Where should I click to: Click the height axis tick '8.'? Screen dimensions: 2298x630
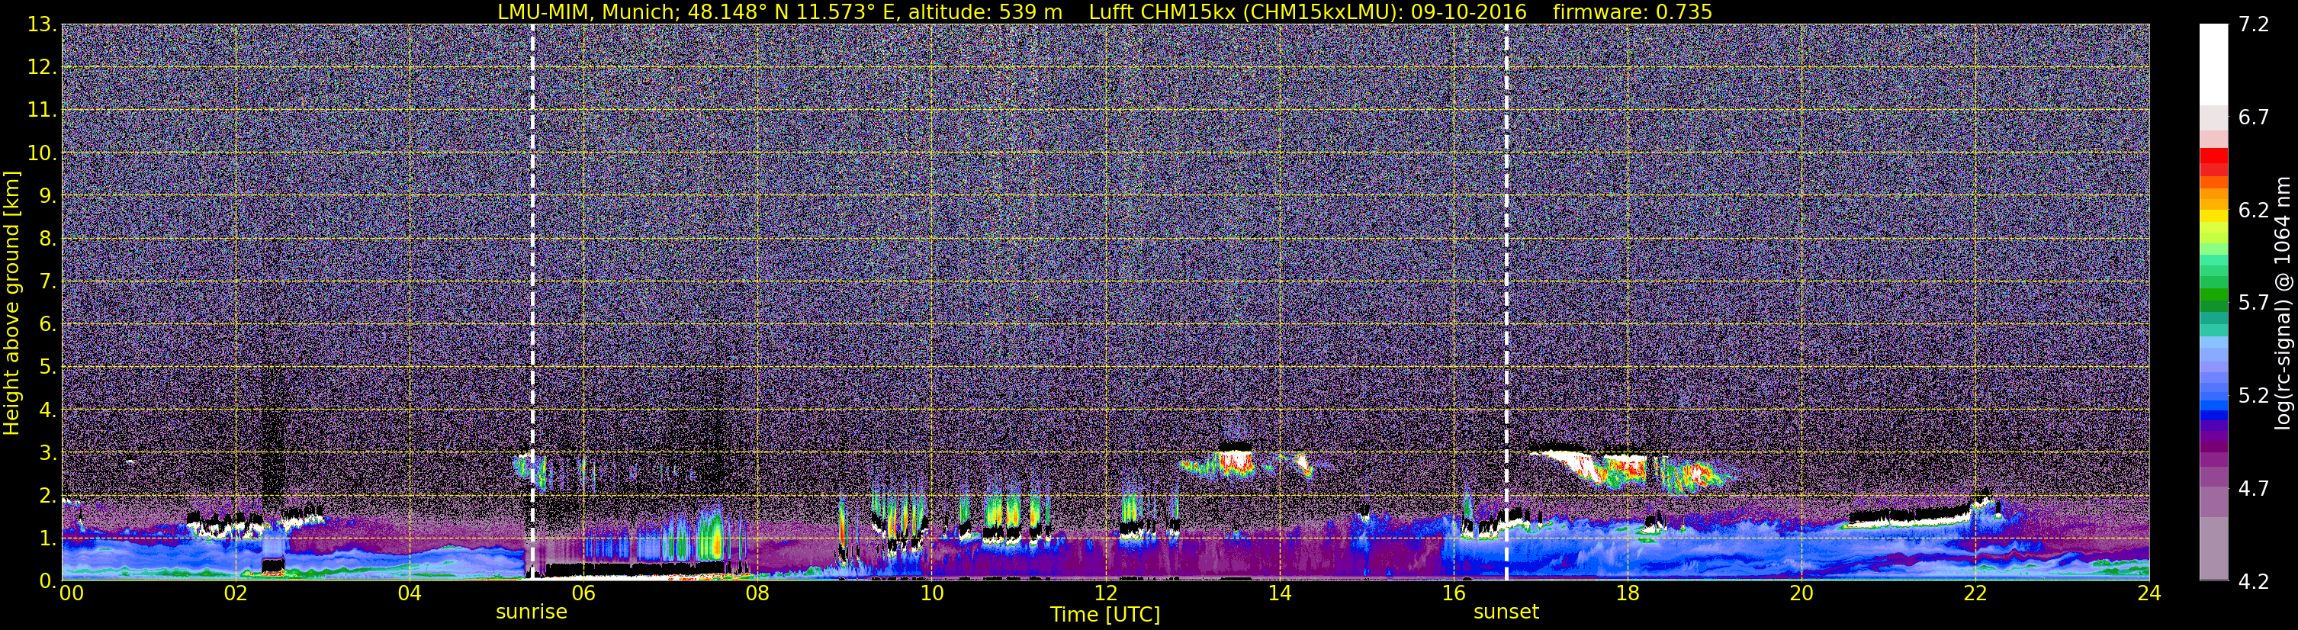48,238
